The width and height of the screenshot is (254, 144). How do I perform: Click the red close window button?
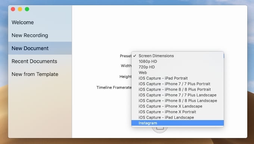coord(13,9)
